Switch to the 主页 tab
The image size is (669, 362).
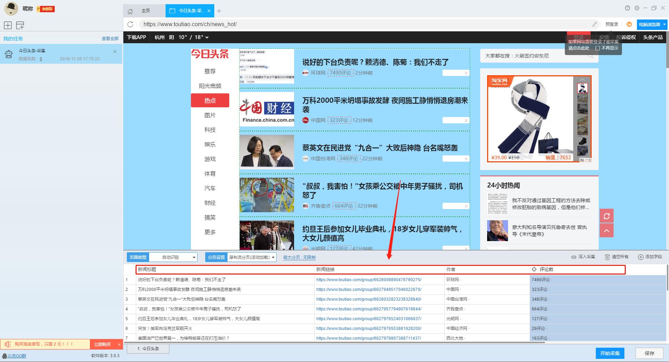click(x=146, y=11)
